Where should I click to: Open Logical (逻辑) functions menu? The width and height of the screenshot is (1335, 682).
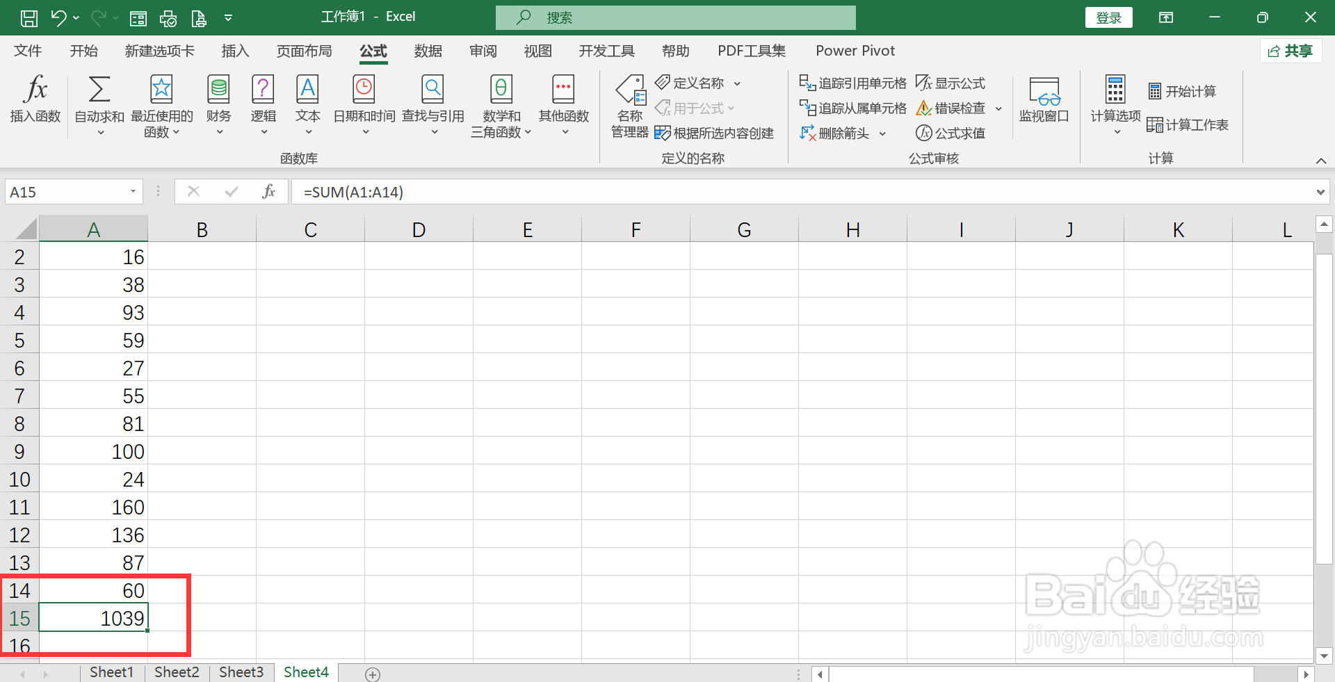tap(264, 105)
